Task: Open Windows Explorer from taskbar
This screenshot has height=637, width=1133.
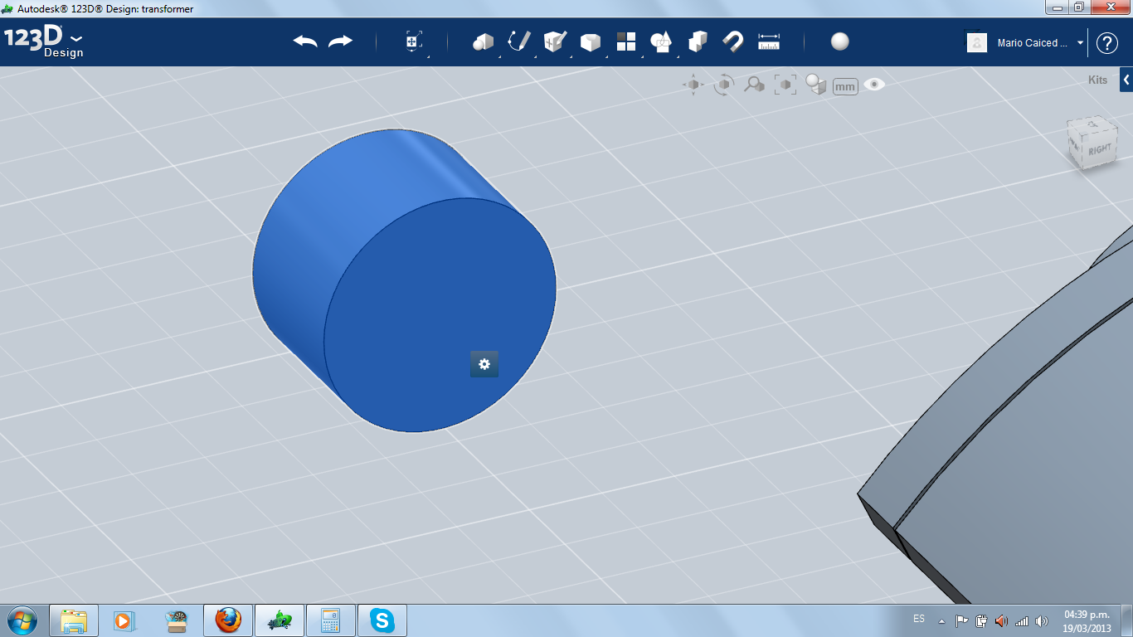Action: point(74,620)
